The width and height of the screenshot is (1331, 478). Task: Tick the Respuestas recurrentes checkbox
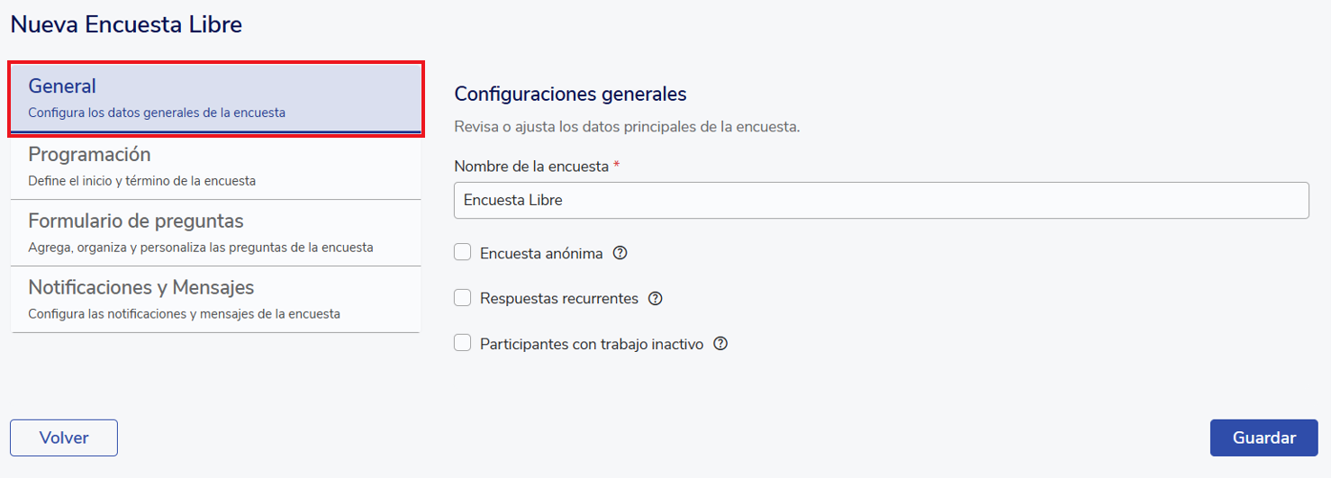pyautogui.click(x=463, y=298)
